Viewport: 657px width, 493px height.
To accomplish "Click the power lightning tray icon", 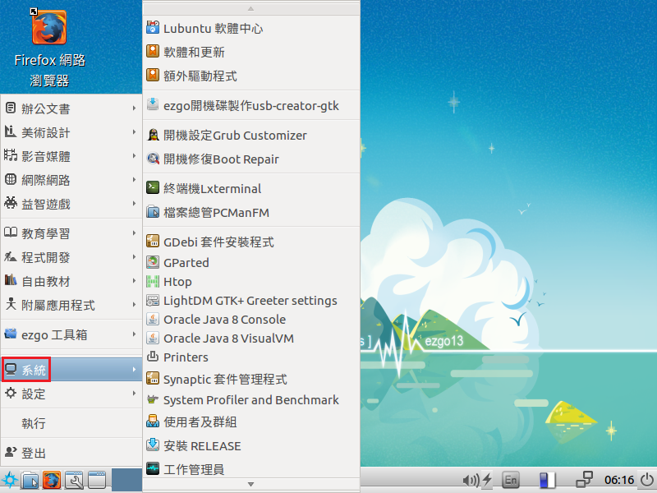I will 487,480.
